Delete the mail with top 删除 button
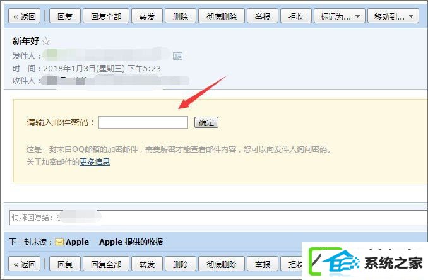Image resolution: width=428 pixels, height=280 pixels. tap(181, 16)
